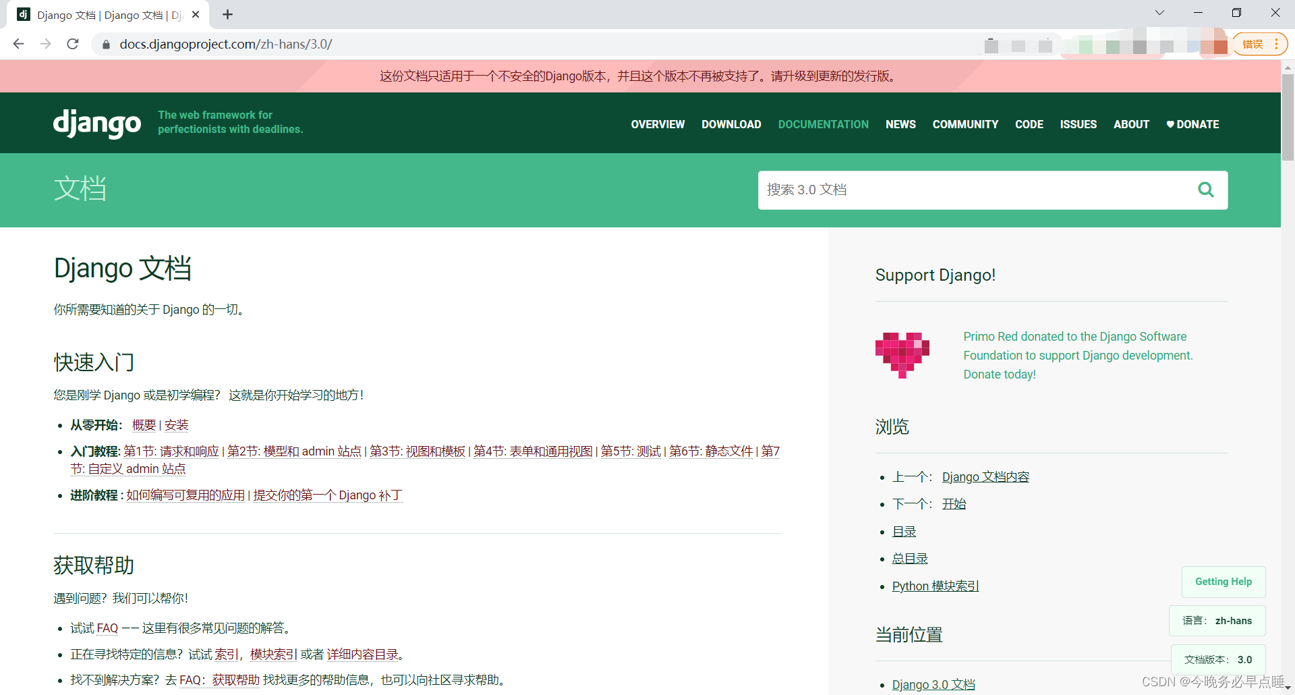The image size is (1295, 695).
Task: Select DOCUMENTATION in the navigation bar
Action: tap(824, 124)
